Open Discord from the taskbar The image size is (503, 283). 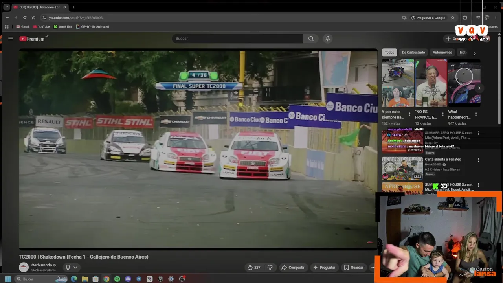(128, 279)
